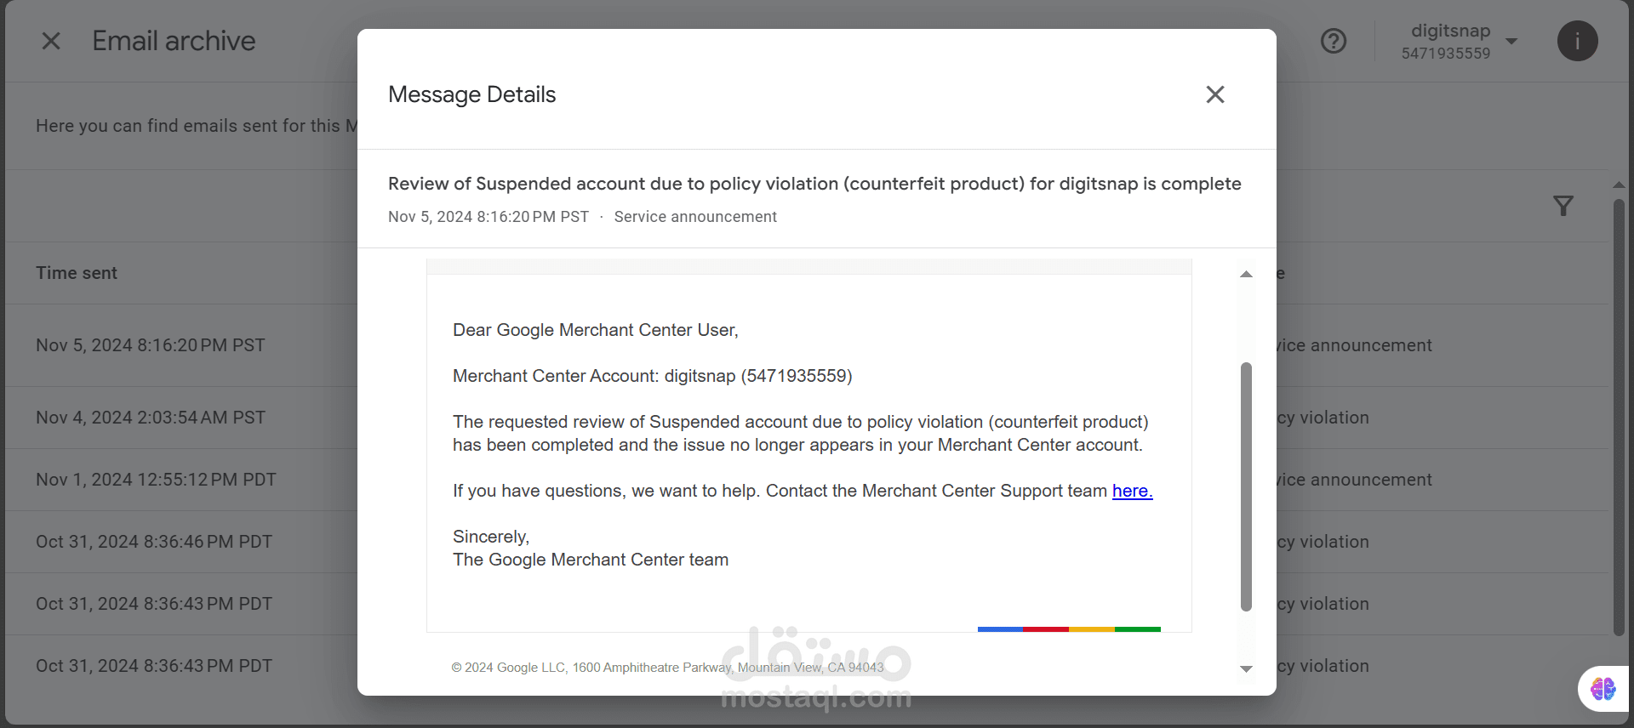Click the 'The Google Merchant Center team' signature
1634x728 pixels.
[591, 560]
